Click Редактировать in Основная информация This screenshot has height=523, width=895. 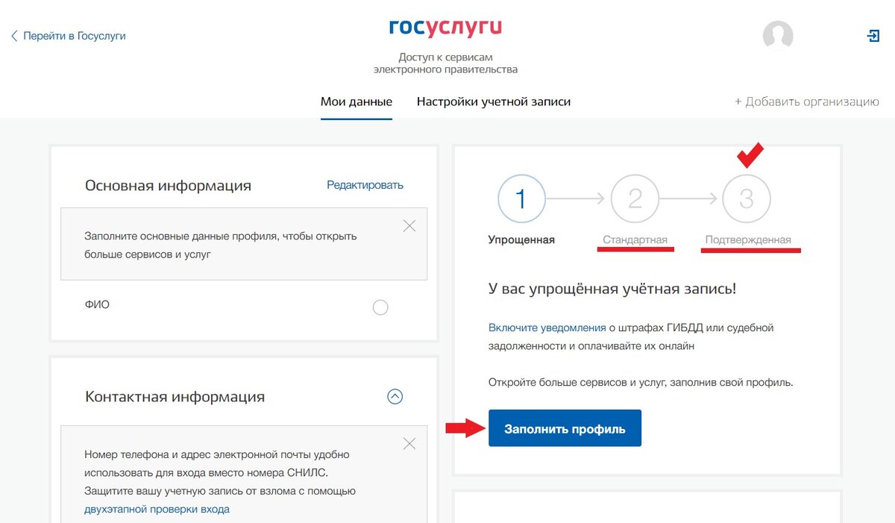(365, 185)
